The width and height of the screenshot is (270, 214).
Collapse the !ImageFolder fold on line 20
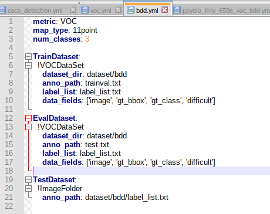coord(28,188)
